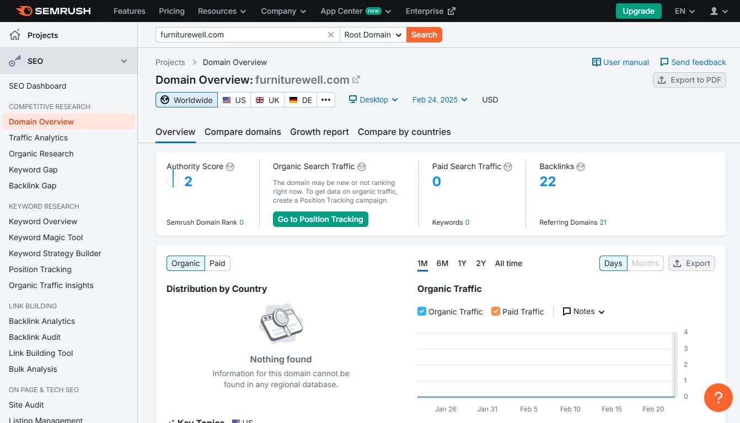Viewport: 740px width, 423px height.
Task: Open the Projects breadcrumb link
Action: tap(170, 62)
